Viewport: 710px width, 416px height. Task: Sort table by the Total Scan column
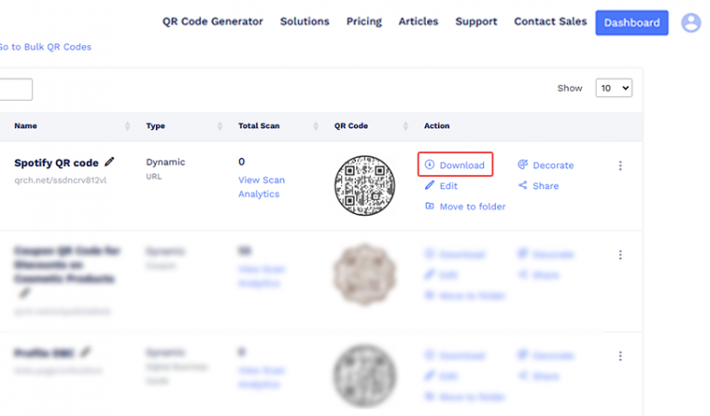[x=312, y=125]
